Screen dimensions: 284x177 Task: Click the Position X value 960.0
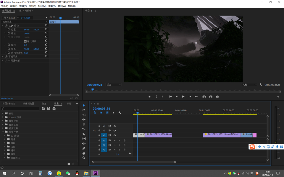pos(27,29)
